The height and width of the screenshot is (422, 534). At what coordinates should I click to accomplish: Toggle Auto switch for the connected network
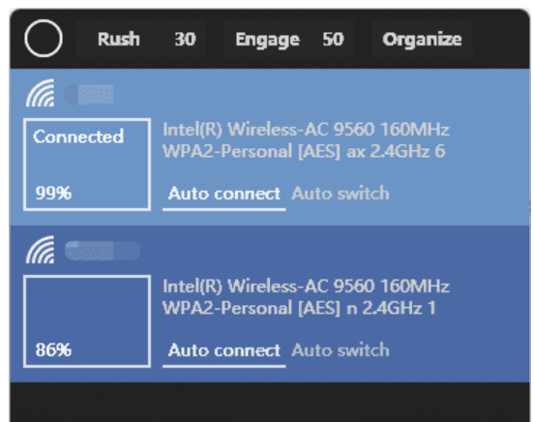point(341,194)
